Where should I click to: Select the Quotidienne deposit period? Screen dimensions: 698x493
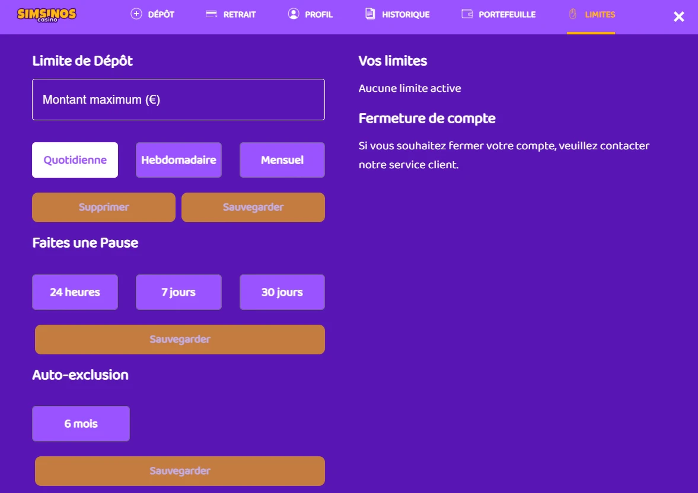75,160
